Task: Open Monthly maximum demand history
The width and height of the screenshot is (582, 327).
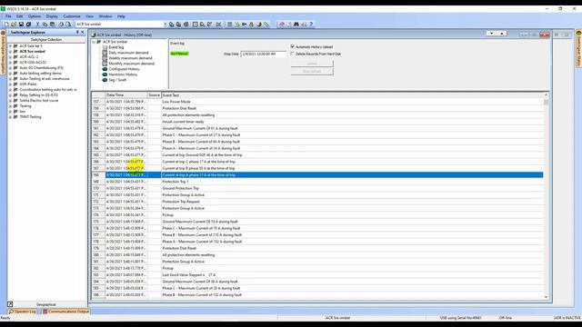Action: tap(131, 64)
